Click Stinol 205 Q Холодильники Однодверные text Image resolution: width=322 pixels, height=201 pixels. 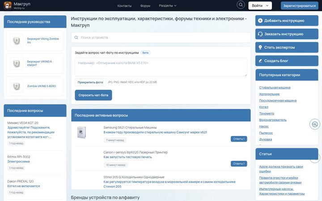(134, 177)
